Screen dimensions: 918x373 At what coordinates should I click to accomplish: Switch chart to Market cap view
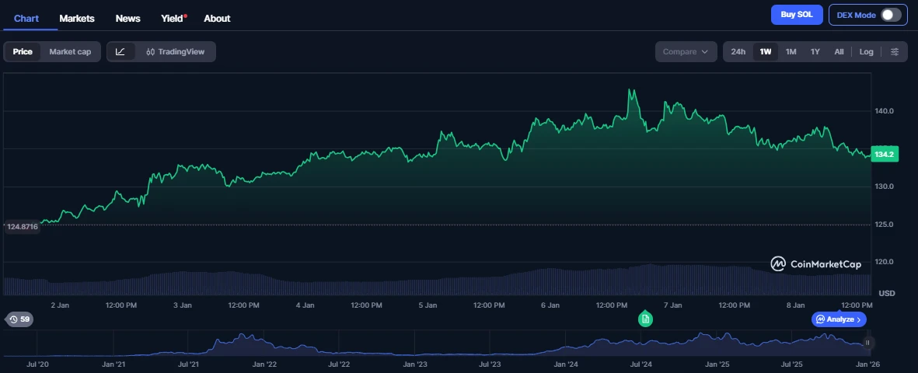coord(70,52)
